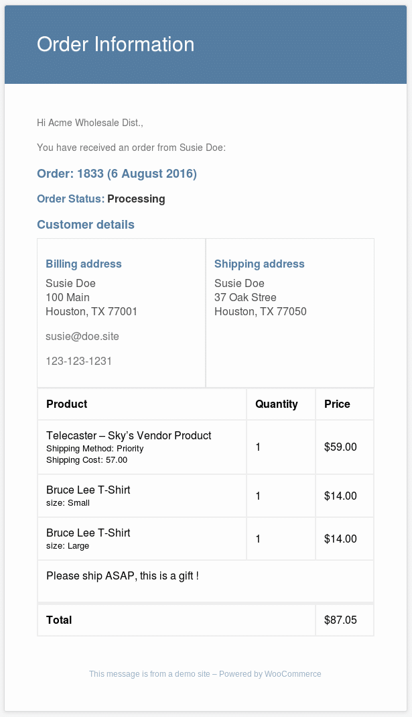Image resolution: width=412 pixels, height=717 pixels.
Task: Click the Billing address heading
Action: (84, 264)
